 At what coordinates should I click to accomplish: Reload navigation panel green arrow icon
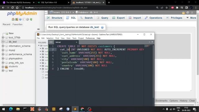coord(31,19)
